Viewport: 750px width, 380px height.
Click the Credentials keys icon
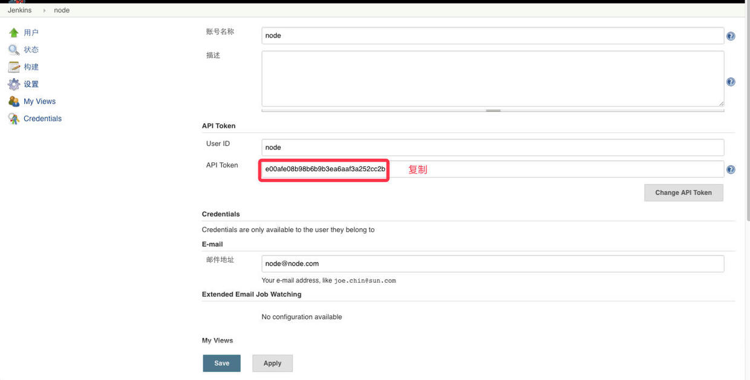pos(14,119)
